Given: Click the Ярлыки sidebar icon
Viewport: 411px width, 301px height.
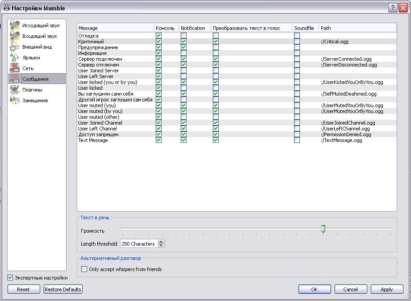Looking at the screenshot, I should pyautogui.click(x=15, y=58).
